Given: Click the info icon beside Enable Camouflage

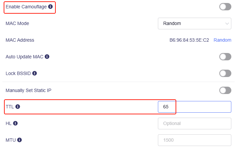Looking at the screenshot, I should tap(50, 7).
